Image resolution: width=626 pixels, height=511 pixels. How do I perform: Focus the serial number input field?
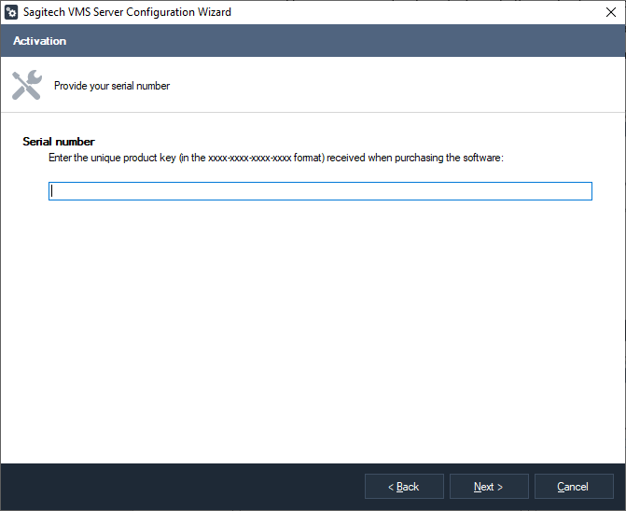click(320, 191)
